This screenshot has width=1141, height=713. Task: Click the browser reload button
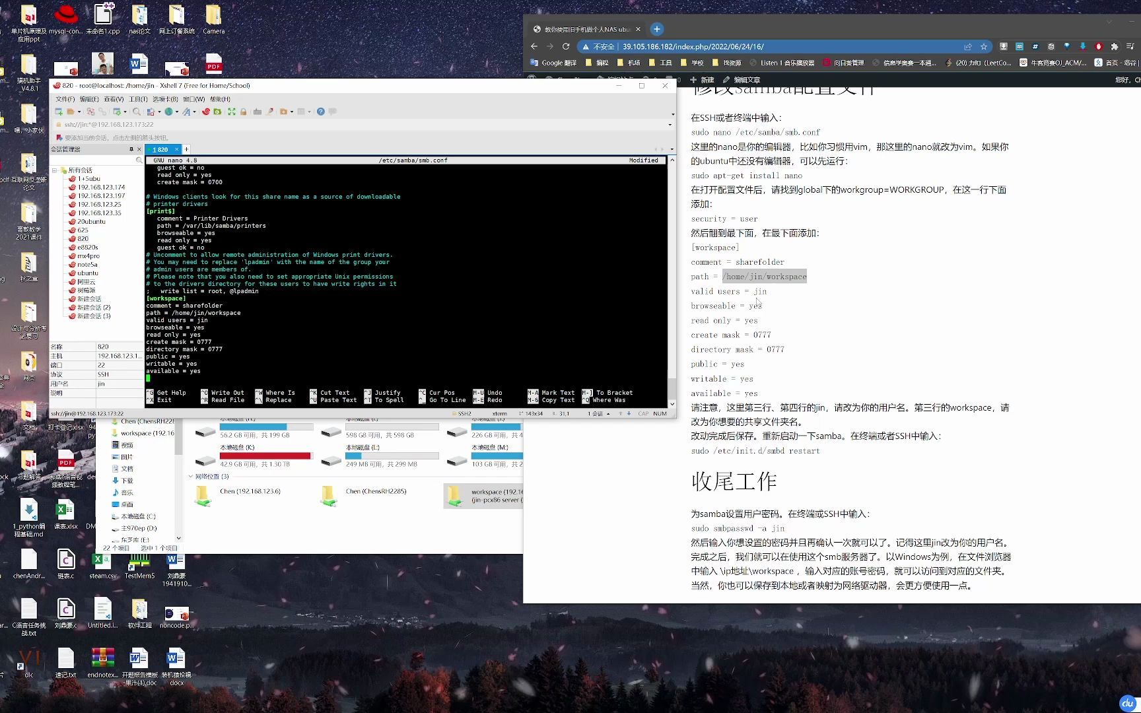(x=565, y=46)
